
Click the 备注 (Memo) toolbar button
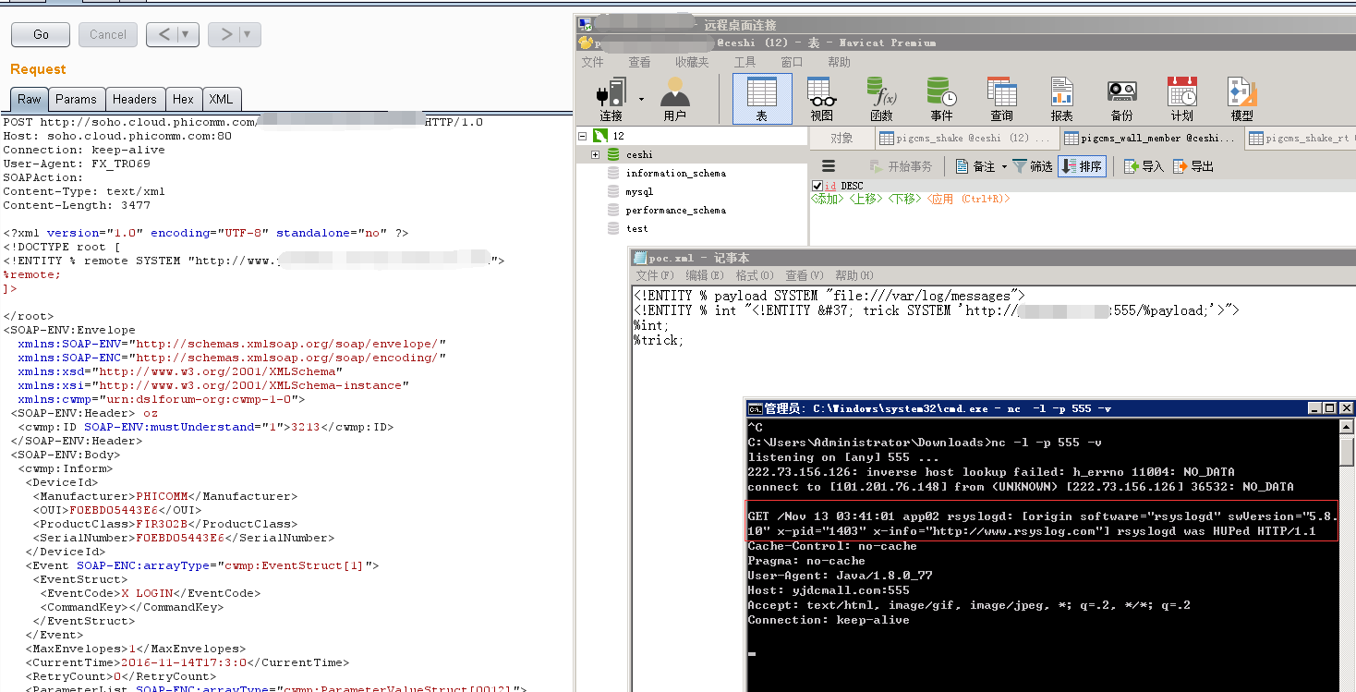point(975,166)
